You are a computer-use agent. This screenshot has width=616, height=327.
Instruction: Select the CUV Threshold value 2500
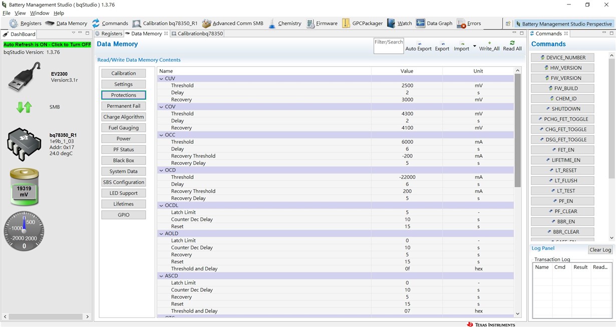click(407, 85)
